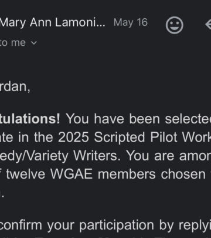Click the word "participation" in the message
This screenshot has width=211, height=238.
(x=117, y=226)
